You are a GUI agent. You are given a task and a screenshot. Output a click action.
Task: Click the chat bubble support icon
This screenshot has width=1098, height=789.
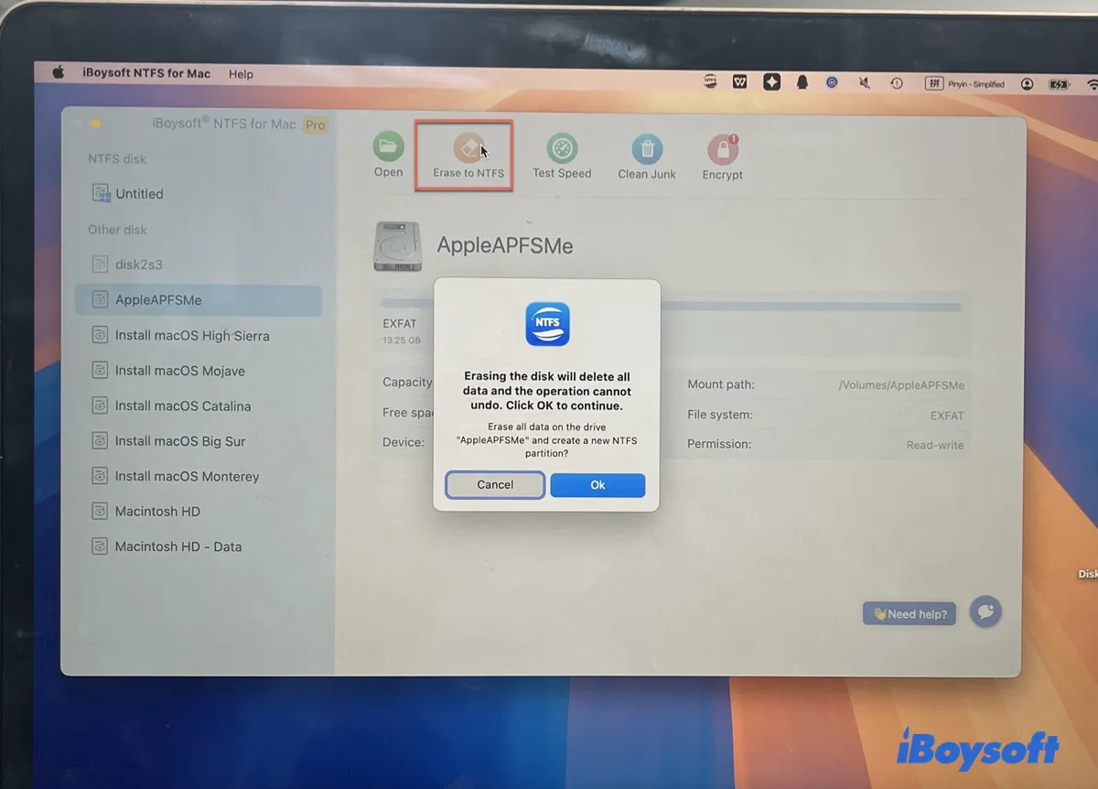[x=985, y=611]
